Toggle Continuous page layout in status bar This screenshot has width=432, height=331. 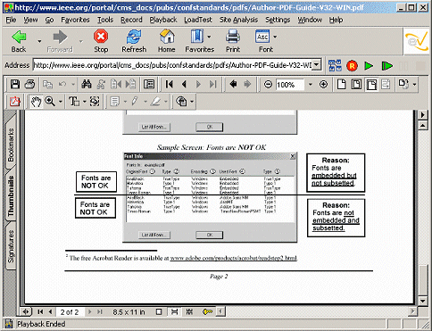[x=174, y=311]
